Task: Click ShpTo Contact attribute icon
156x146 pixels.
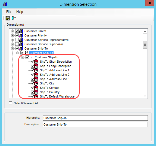Action: tap(36, 88)
